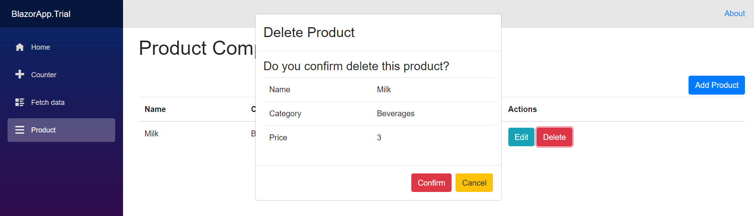Click the Actions column header
This screenshot has width=754, height=216.
point(522,109)
